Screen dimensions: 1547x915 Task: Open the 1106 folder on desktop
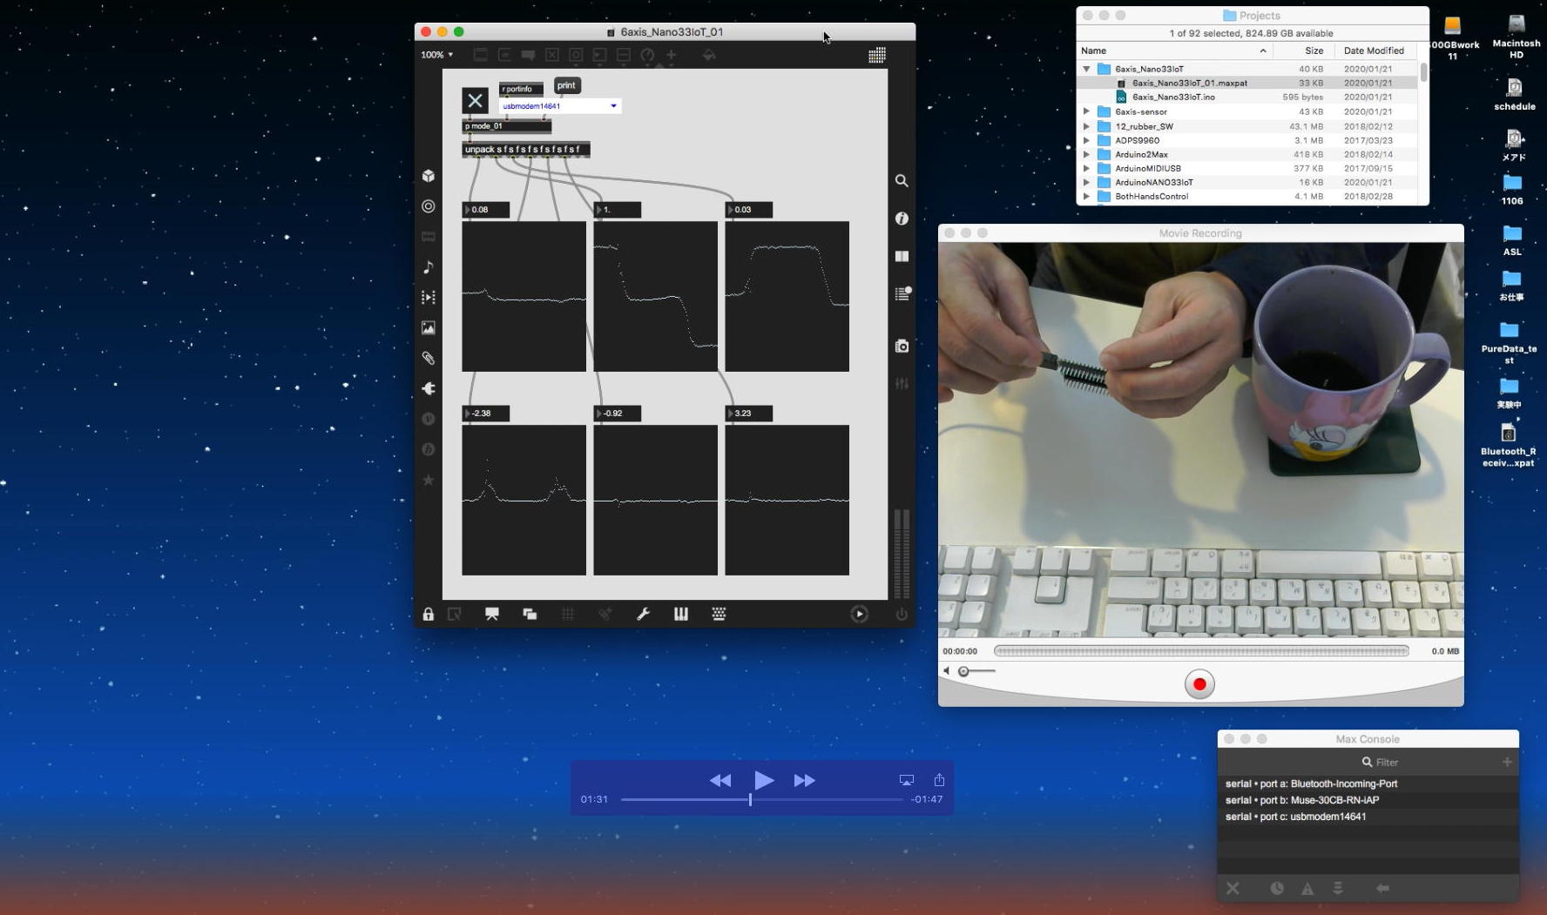point(1512,189)
